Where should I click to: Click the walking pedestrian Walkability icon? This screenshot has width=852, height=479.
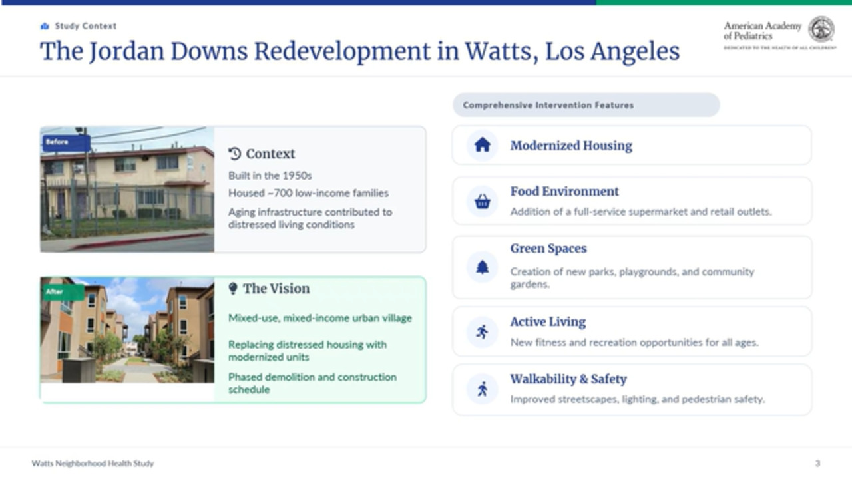click(482, 389)
